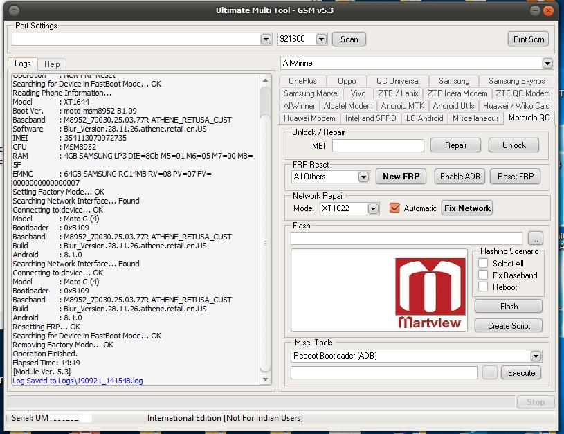564x434 pixels.
Task: Click the window menu button in title bar
Action: tap(15, 10)
